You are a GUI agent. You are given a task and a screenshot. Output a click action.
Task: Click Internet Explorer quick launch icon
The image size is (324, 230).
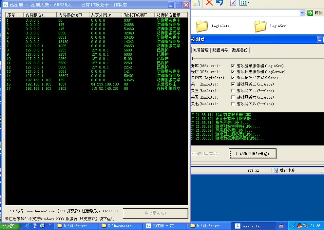tap(28, 226)
